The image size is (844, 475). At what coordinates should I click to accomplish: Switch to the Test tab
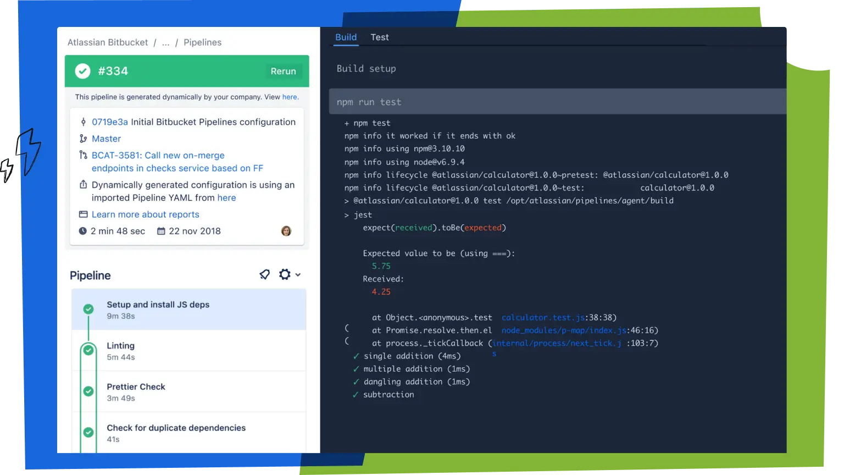(380, 37)
